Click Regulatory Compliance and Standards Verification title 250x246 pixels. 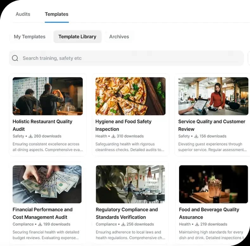point(127,213)
